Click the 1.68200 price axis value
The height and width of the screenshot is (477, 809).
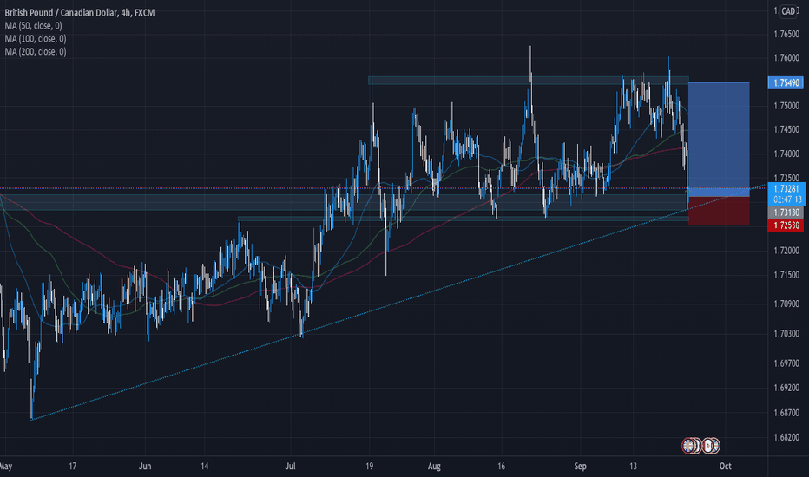click(x=786, y=437)
